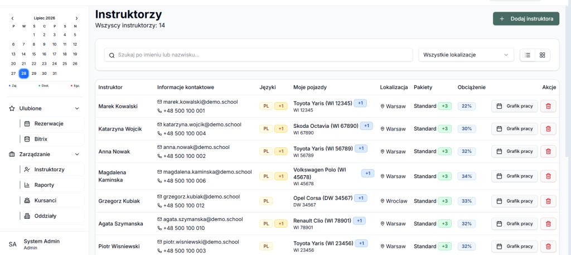Expand +3 packages for Anna Nowak
Viewport: 571px width, 255px height.
[x=444, y=151]
